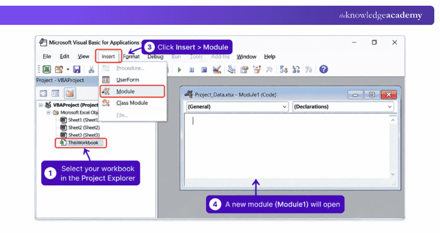Image resolution: width=440 pixels, height=233 pixels.
Task: Click the Insert menu
Action: tap(108, 56)
